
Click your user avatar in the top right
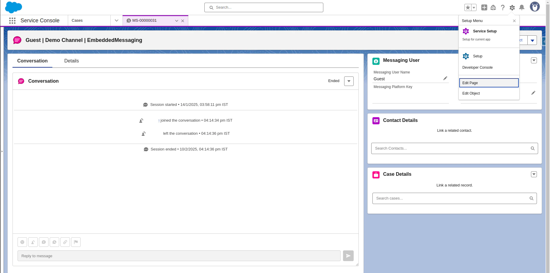pos(535,7)
